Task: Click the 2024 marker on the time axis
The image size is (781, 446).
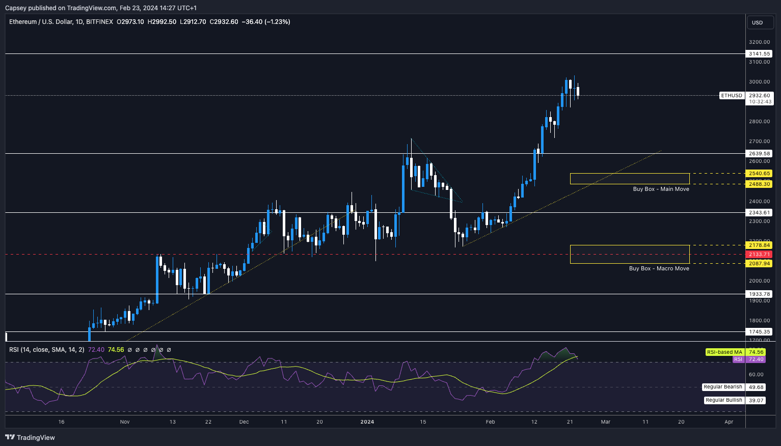Action: 367,422
